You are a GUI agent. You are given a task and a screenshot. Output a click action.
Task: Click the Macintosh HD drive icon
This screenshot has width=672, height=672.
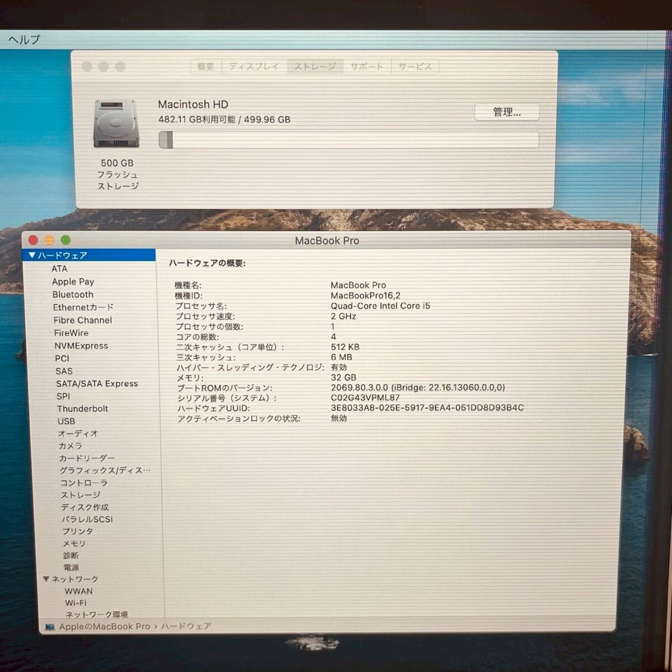(x=116, y=124)
